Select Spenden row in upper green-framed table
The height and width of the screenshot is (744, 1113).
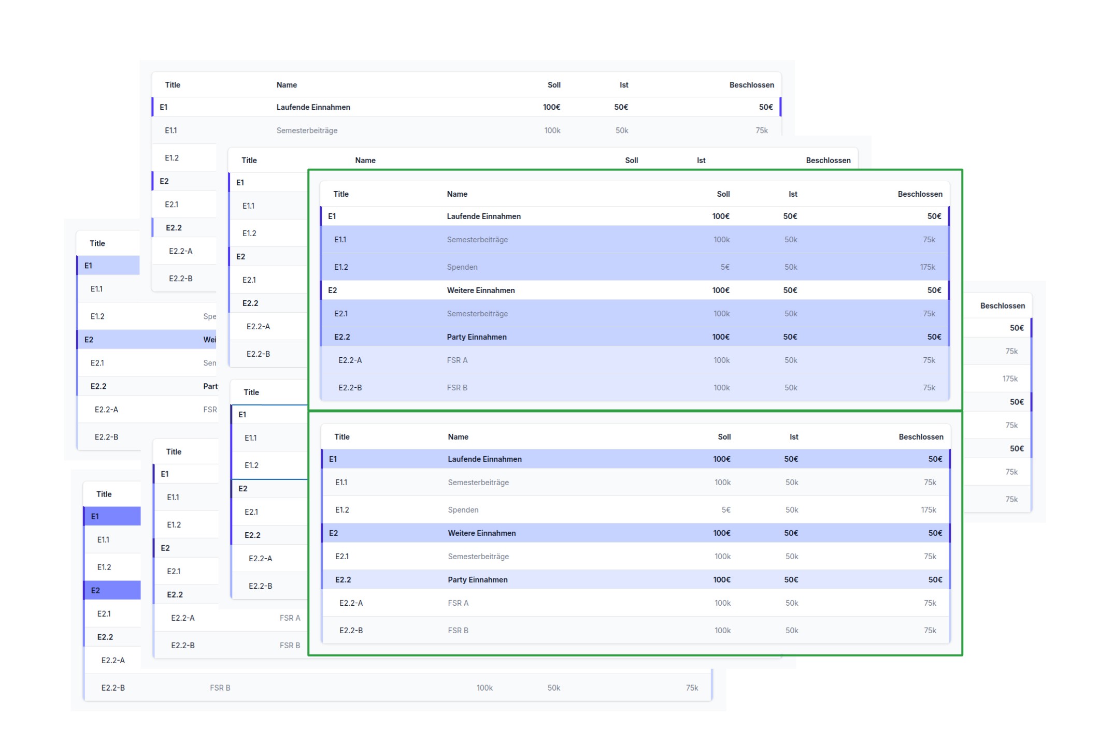(462, 267)
